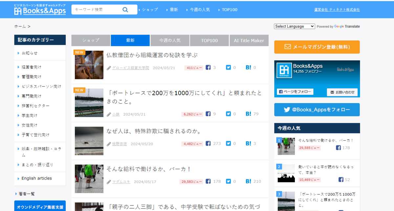Open the 学生向け category
Image resolution: width=394 pixels, height=211 pixels.
click(30, 115)
